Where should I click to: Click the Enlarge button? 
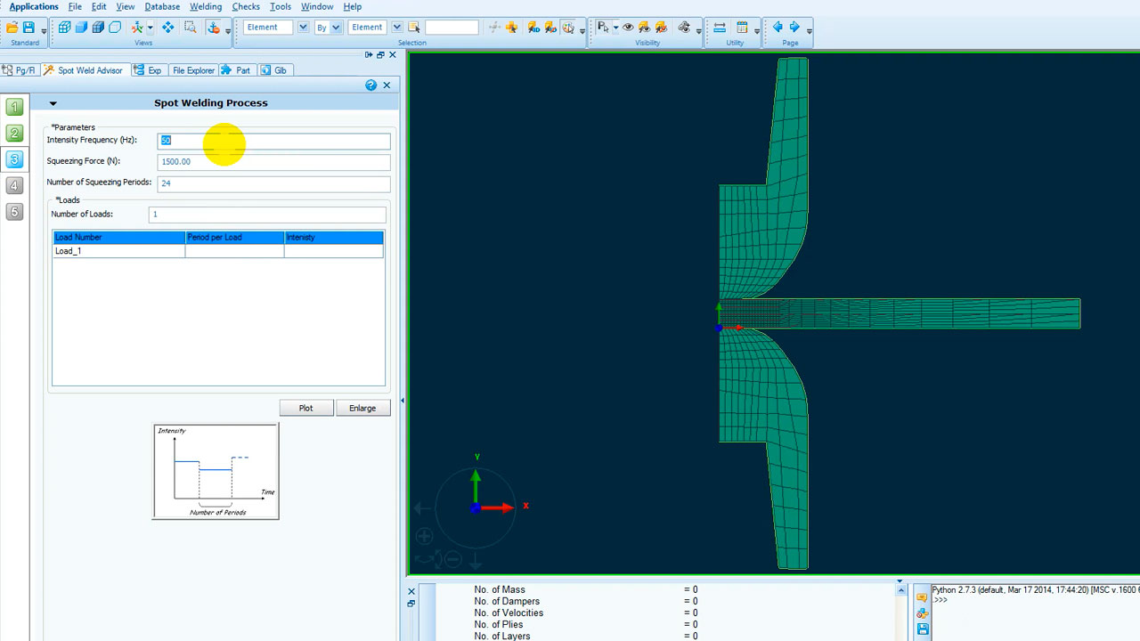(362, 408)
